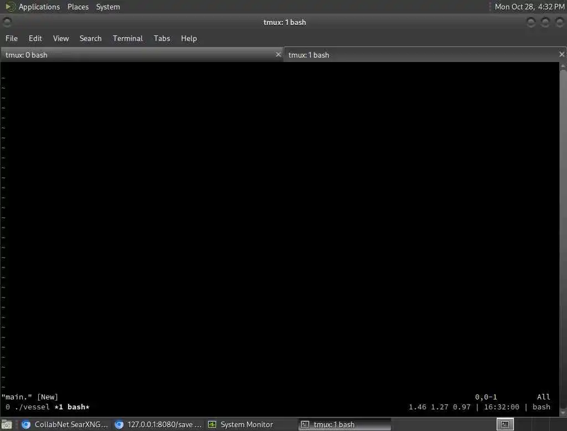Viewport: 567px width, 431px height.
Task: Select the first workspace in the switcher
Action: pos(505,424)
